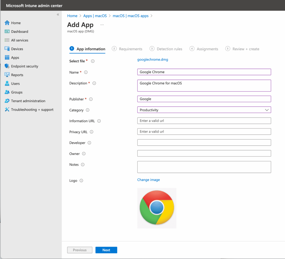Navigate to Apps | macOS breadcrumb
Image resolution: width=285 pixels, height=259 pixels.
tap(95, 16)
